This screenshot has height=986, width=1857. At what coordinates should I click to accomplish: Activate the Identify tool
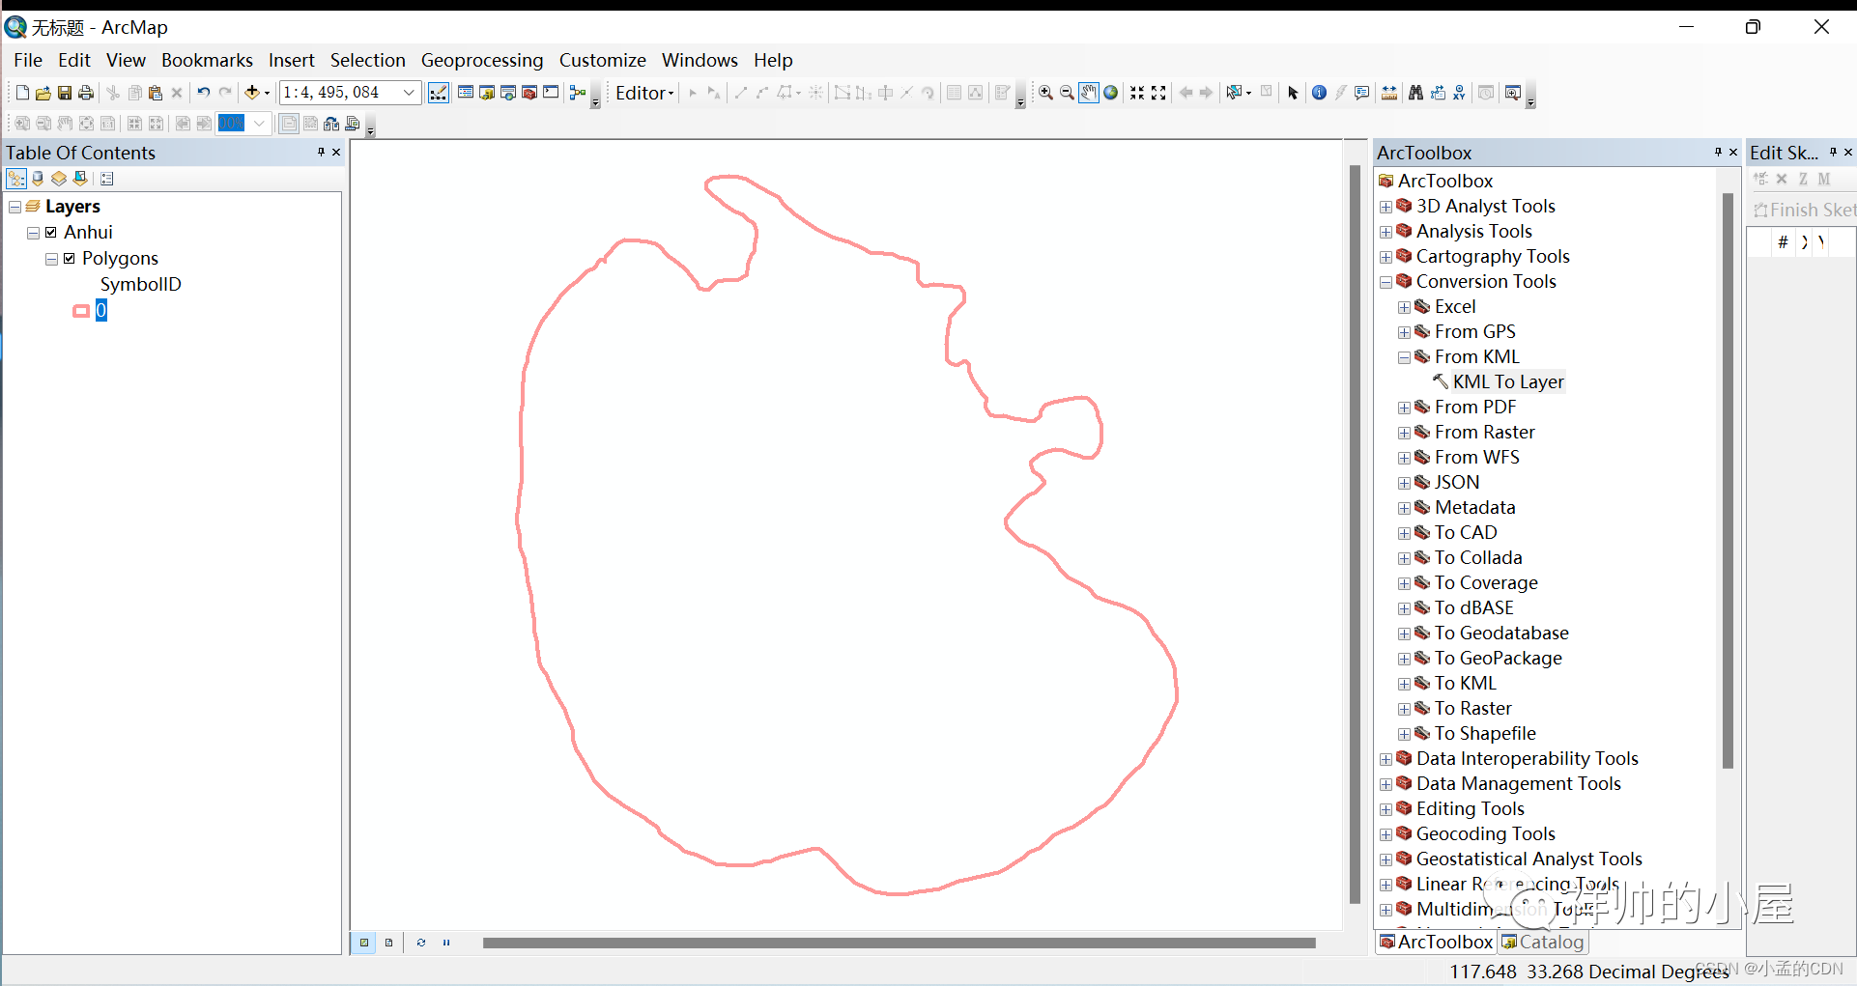click(x=1319, y=93)
